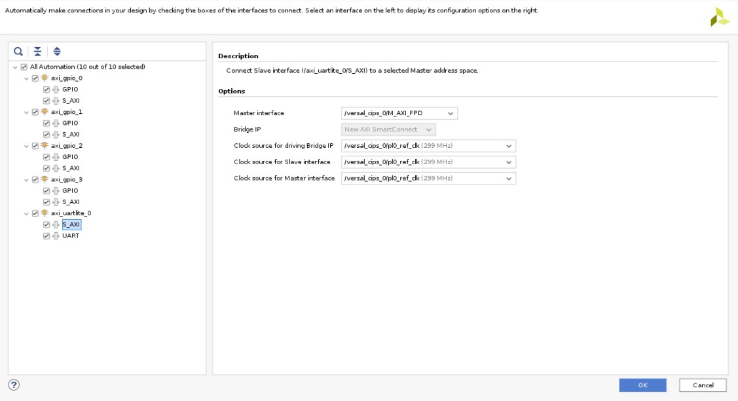The image size is (738, 401).
Task: Uncheck the All Automation checkbox
Action: (24, 67)
